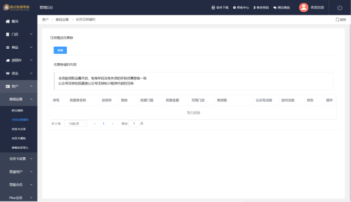
Task: Click the 商品 list icon in sidebar
Action: [x=7, y=47]
